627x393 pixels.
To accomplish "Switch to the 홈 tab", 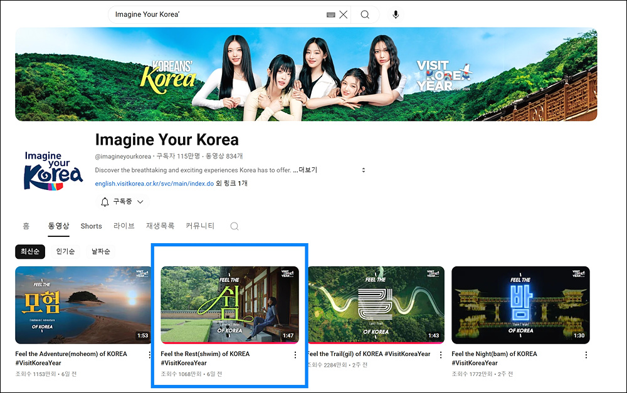I will [26, 226].
